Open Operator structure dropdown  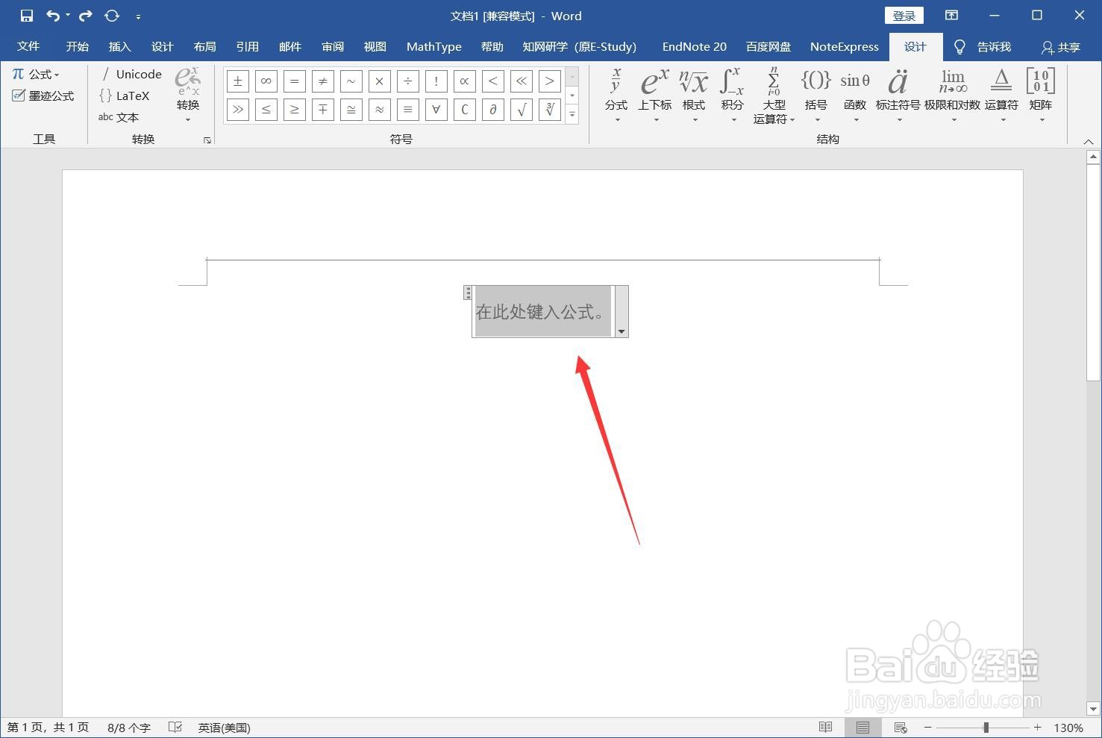click(1001, 96)
